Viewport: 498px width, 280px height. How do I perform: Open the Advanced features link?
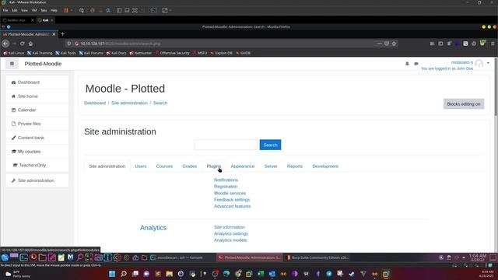(x=232, y=206)
